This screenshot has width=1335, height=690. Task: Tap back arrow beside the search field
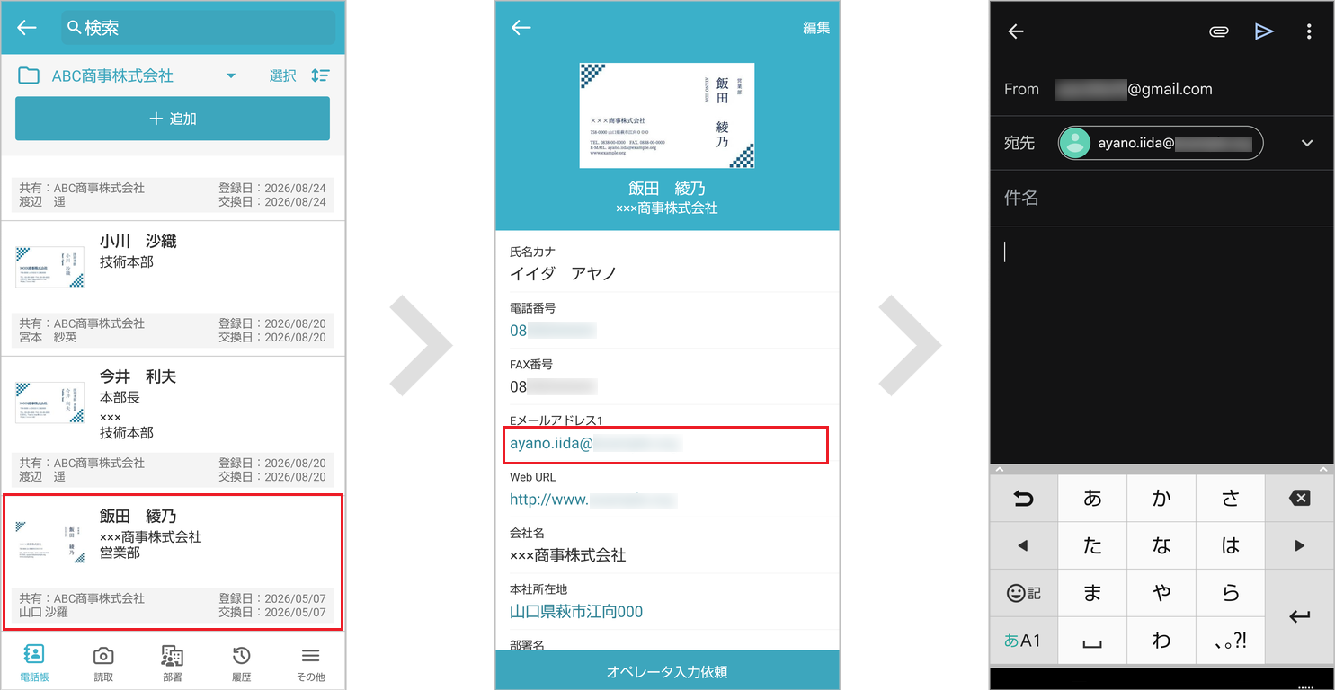pyautogui.click(x=27, y=28)
